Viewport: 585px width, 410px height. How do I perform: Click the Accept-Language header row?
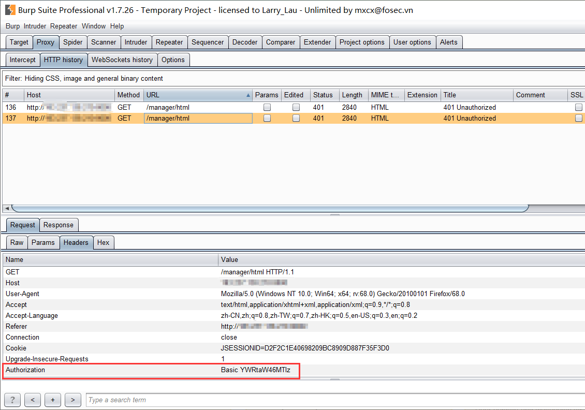tap(293, 316)
